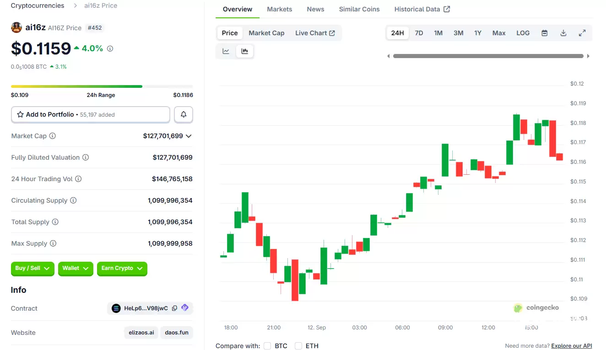Expand the chart to fullscreen
This screenshot has width=606, height=350.
tap(582, 33)
